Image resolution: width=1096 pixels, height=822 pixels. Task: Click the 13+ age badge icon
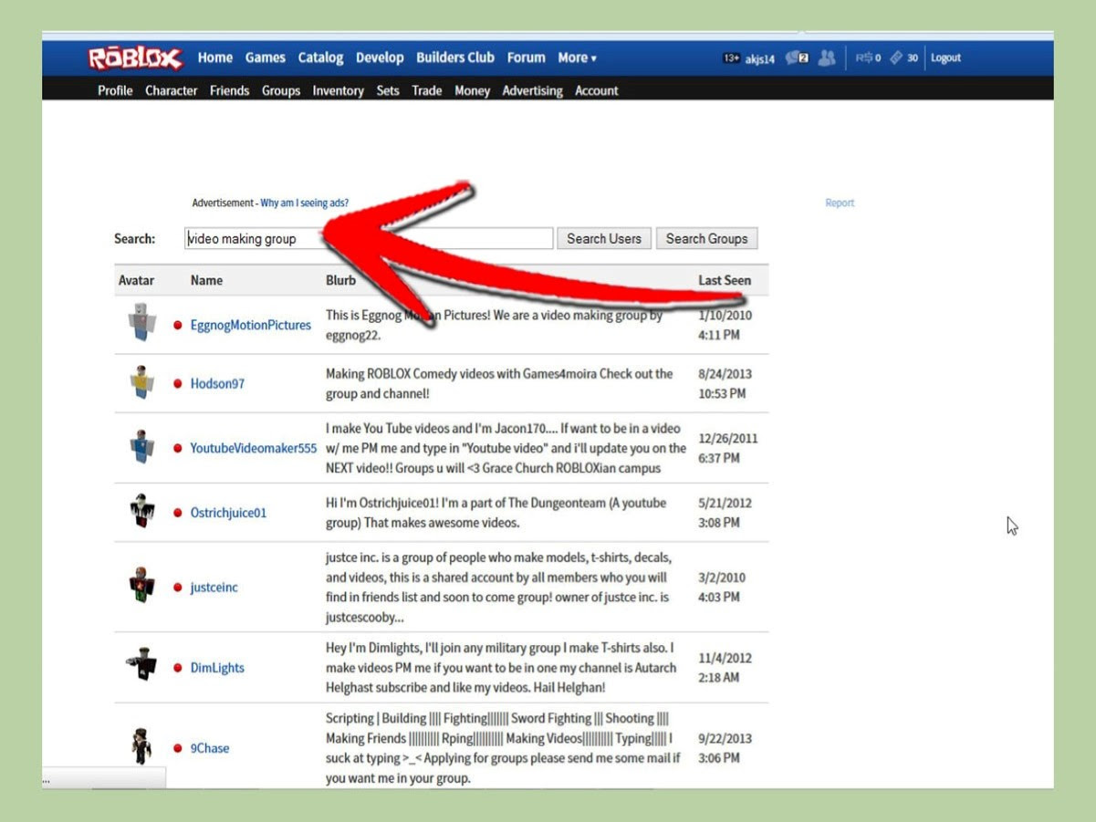click(x=731, y=58)
